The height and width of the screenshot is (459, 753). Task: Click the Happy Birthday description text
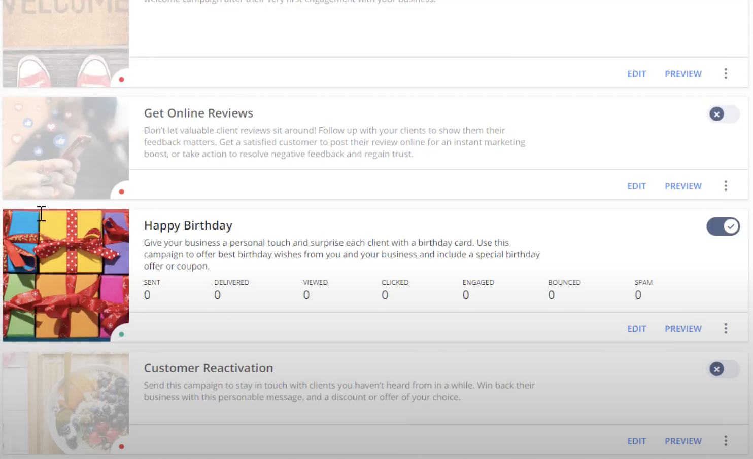pyautogui.click(x=342, y=254)
